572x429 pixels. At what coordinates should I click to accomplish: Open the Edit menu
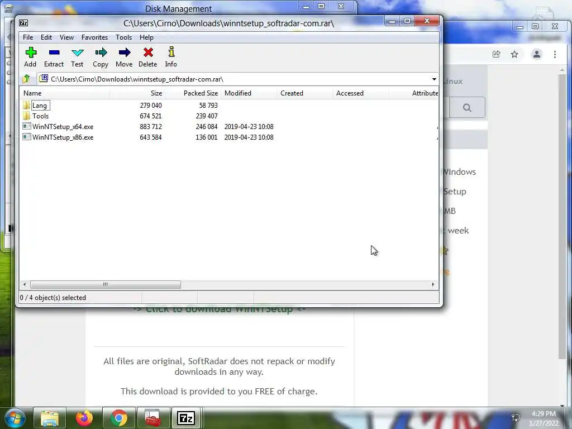(46, 37)
